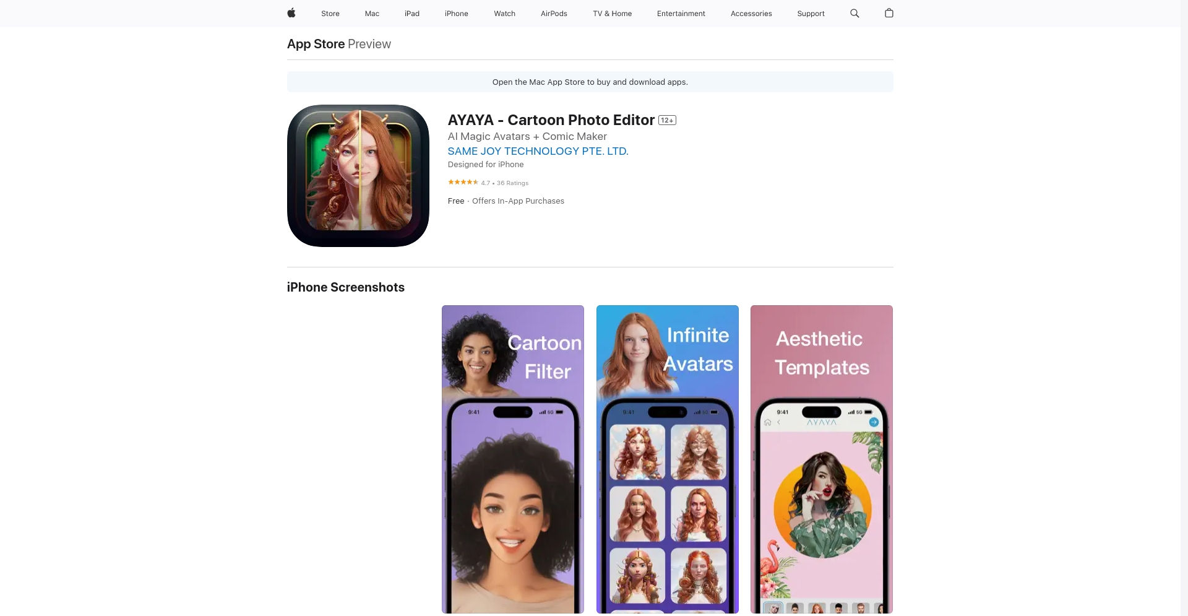Open the Watch menu
The height and width of the screenshot is (616, 1188).
click(504, 14)
